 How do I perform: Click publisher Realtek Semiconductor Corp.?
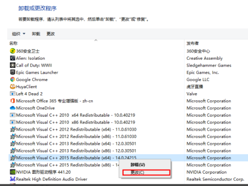[x=215, y=179]
